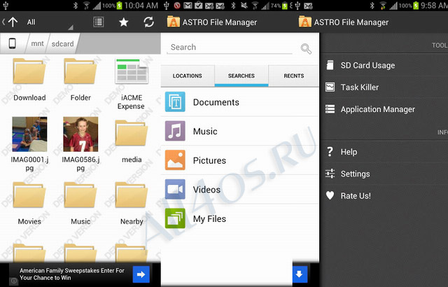Focus the Search input field

click(x=230, y=48)
